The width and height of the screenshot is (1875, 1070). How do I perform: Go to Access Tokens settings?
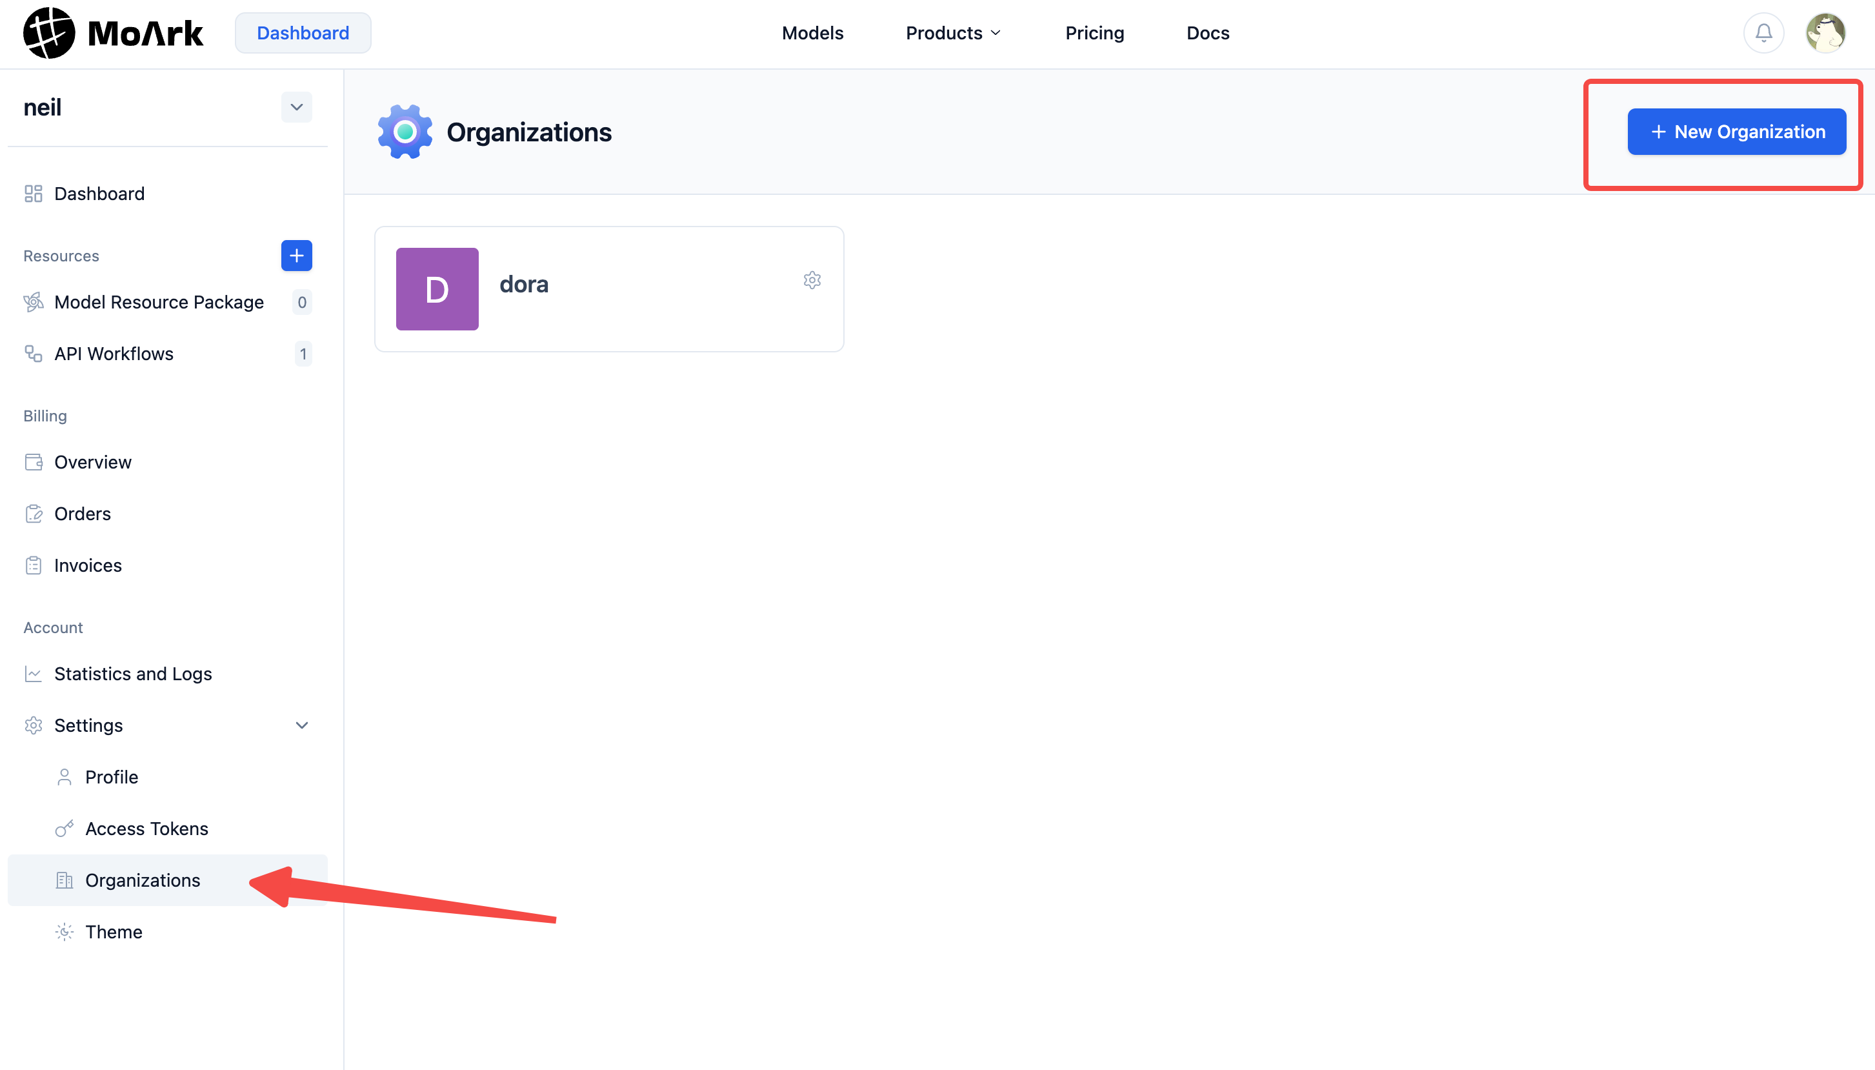(x=146, y=828)
